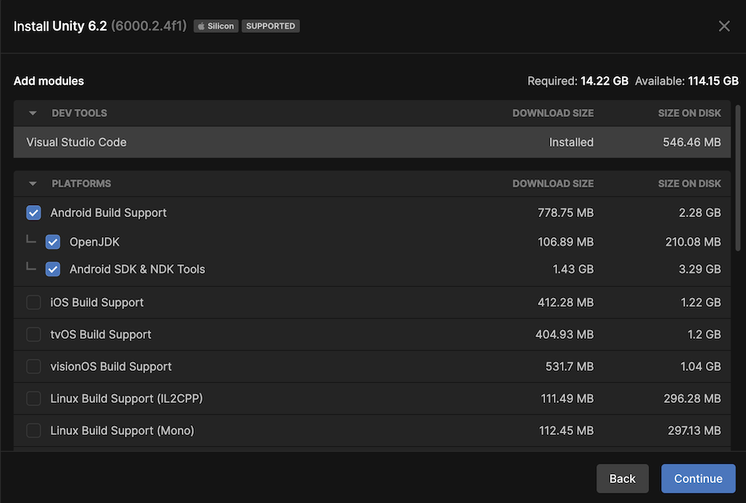Check Linux Build Support (IL2CPP)
This screenshot has height=503, width=746.
tap(34, 399)
